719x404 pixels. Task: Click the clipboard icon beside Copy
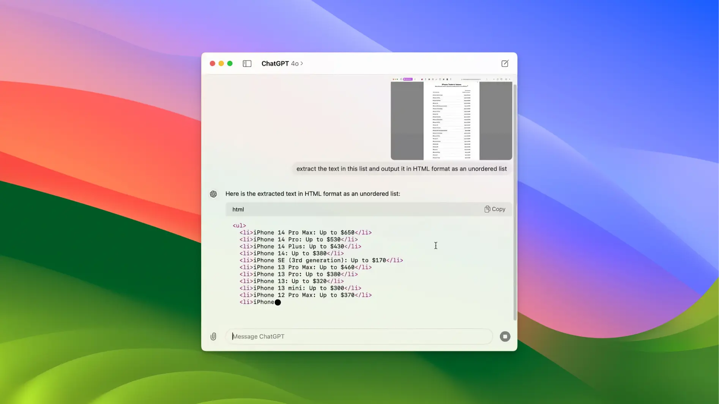(x=487, y=209)
